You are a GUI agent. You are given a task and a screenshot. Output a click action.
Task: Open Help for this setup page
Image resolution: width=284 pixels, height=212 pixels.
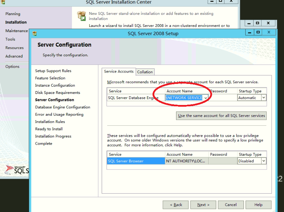click(x=258, y=205)
